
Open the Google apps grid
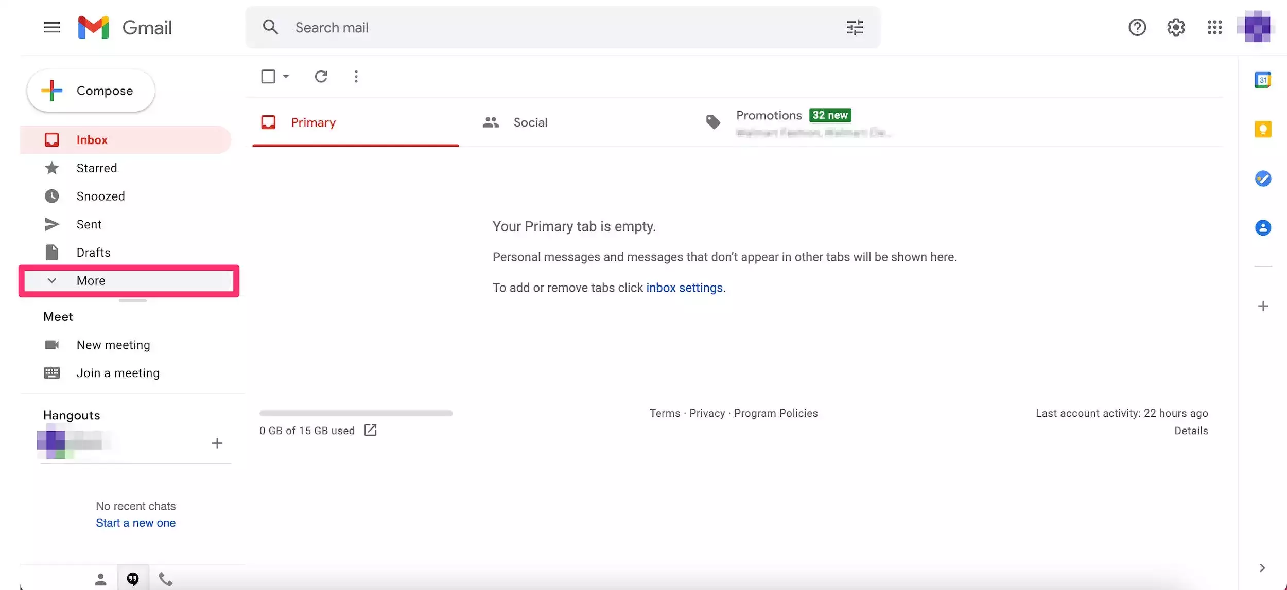[1214, 27]
